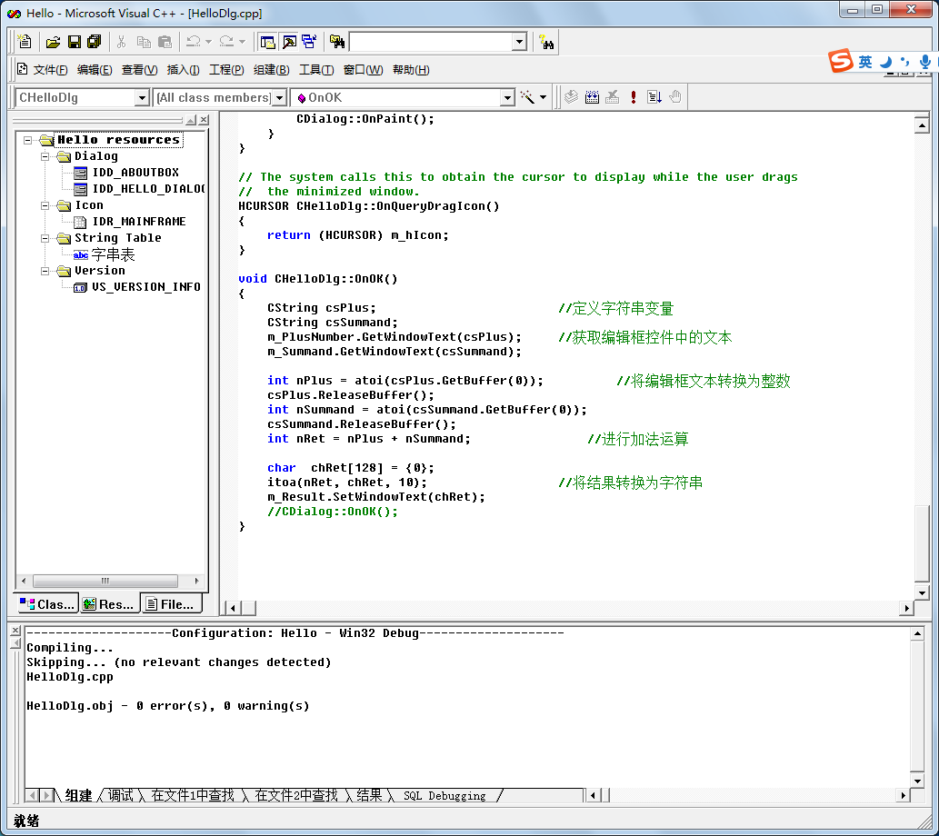Screen dimensions: 939x836
Task: Click the Undo arrow icon
Action: click(x=193, y=42)
